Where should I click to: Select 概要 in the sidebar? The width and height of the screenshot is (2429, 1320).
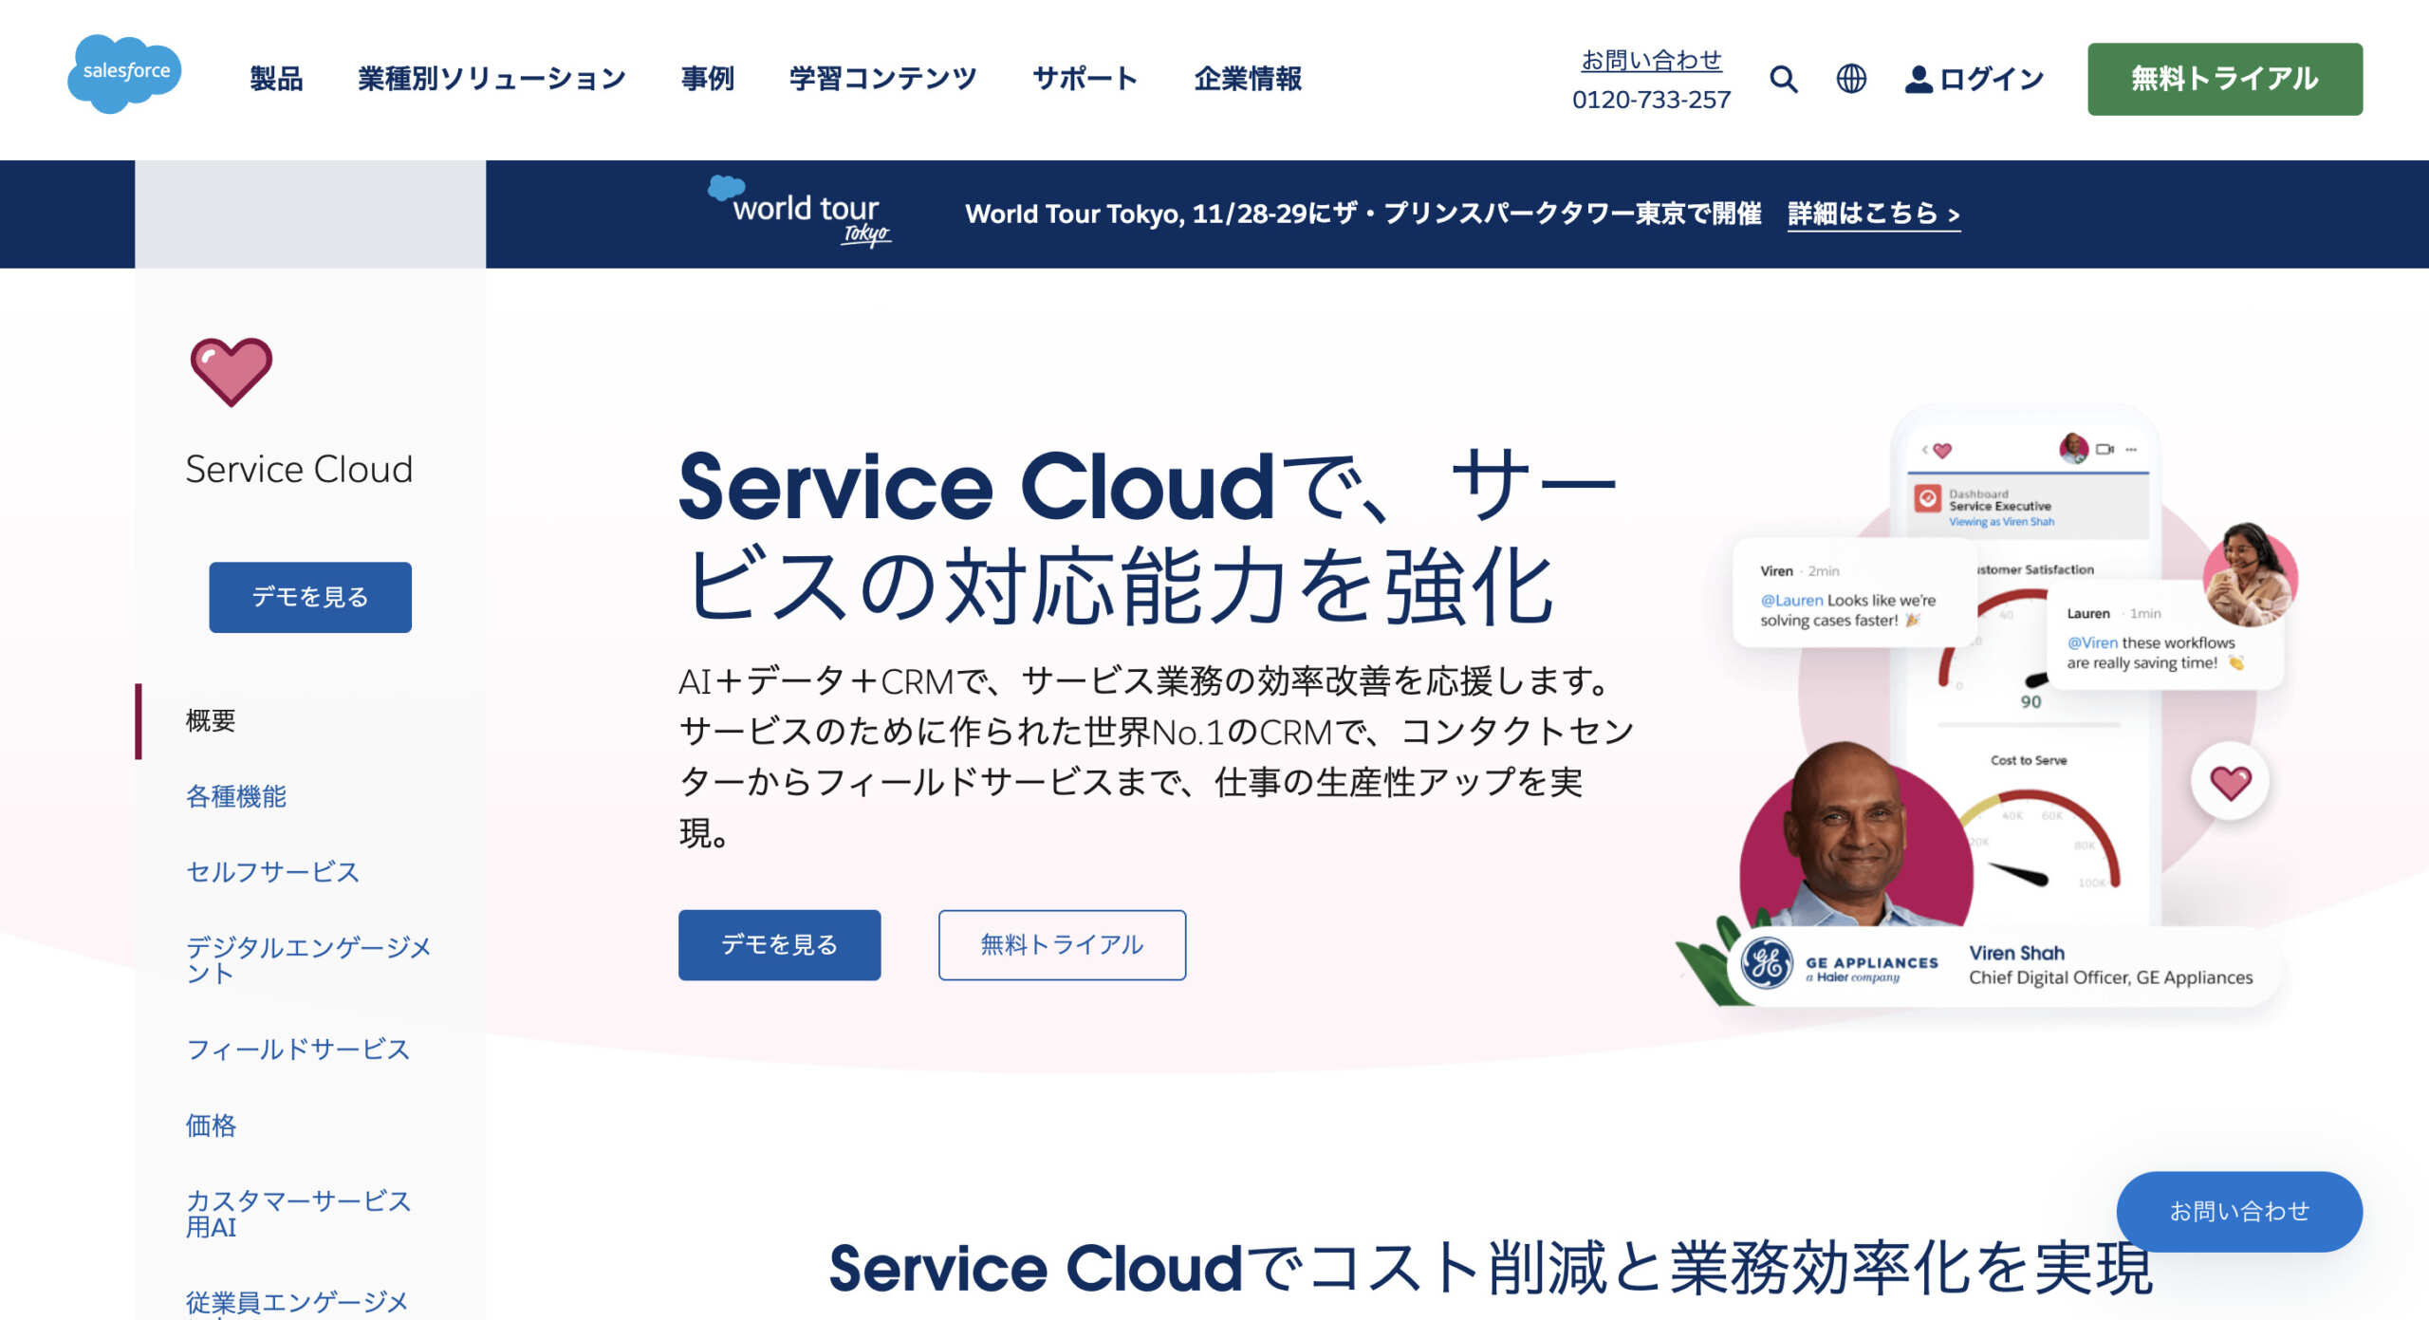click(x=211, y=720)
